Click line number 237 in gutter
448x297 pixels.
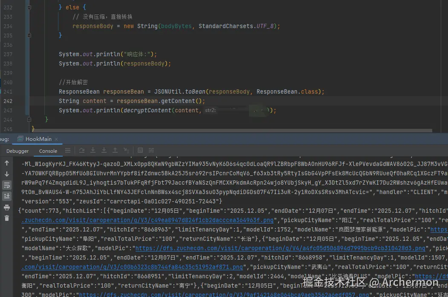pos(8,54)
